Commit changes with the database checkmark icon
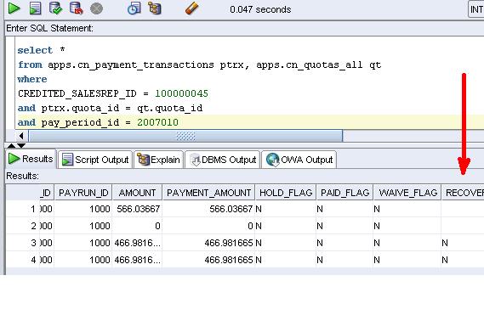The width and height of the screenshot is (484, 326). 56,8
